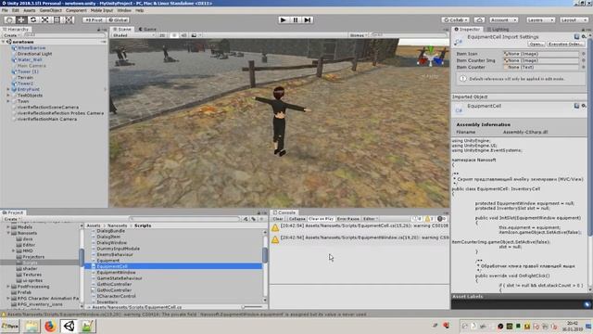Expand the EntryPoint object
This screenshot has height=334, width=593.
[8, 89]
